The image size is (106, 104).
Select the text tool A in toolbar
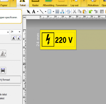[34, 12]
